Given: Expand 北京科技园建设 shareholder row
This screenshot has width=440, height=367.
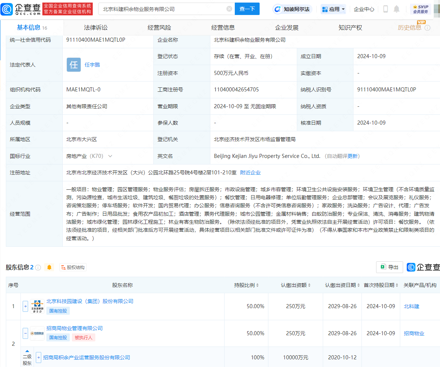Looking at the screenshot, I should click(x=25, y=306).
